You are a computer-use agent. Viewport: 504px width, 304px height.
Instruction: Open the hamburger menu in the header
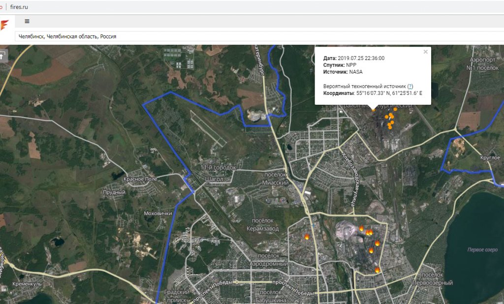27,22
